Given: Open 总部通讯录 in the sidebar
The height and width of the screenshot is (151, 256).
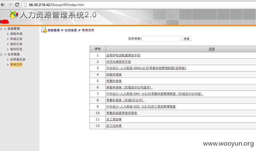Looking at the screenshot, I should (18, 59).
